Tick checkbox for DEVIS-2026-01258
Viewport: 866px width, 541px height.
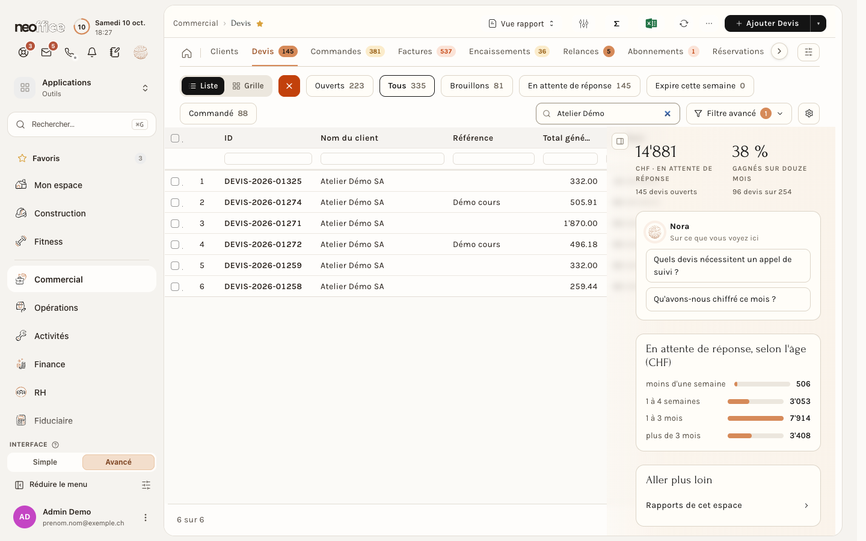(175, 287)
